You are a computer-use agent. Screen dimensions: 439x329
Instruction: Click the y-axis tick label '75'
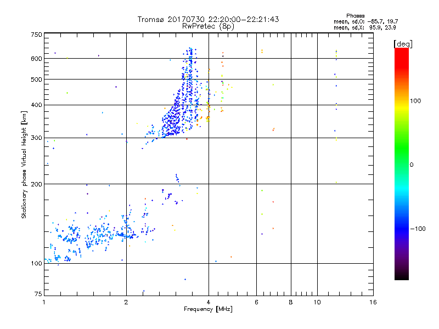point(38,294)
